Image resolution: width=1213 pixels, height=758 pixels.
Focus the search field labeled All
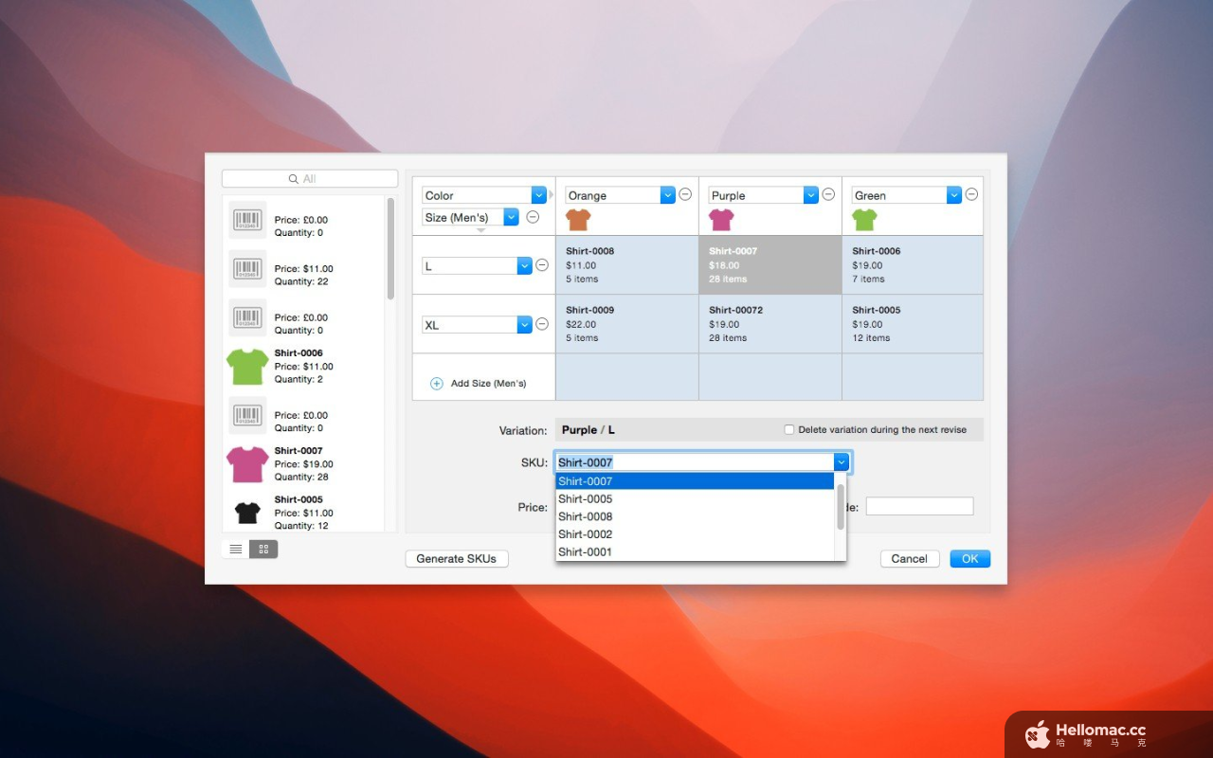(310, 179)
